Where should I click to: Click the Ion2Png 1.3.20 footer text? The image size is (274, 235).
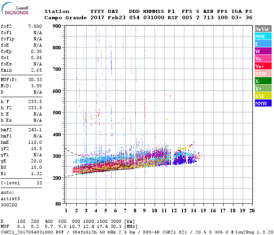tap(254, 232)
